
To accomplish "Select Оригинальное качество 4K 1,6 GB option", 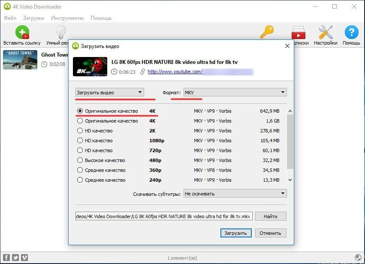I will tap(80, 121).
